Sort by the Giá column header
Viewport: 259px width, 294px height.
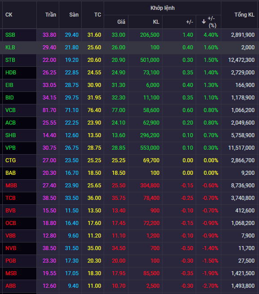121,22
